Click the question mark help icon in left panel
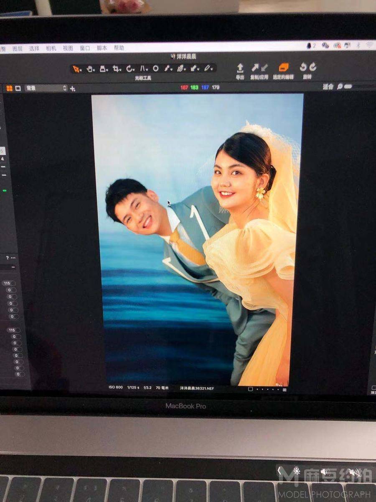The height and width of the screenshot is (502, 376). point(7,258)
